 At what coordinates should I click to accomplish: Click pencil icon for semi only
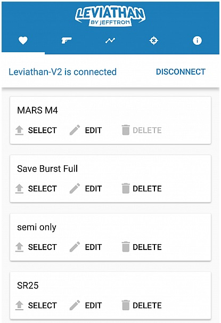[x=75, y=247]
